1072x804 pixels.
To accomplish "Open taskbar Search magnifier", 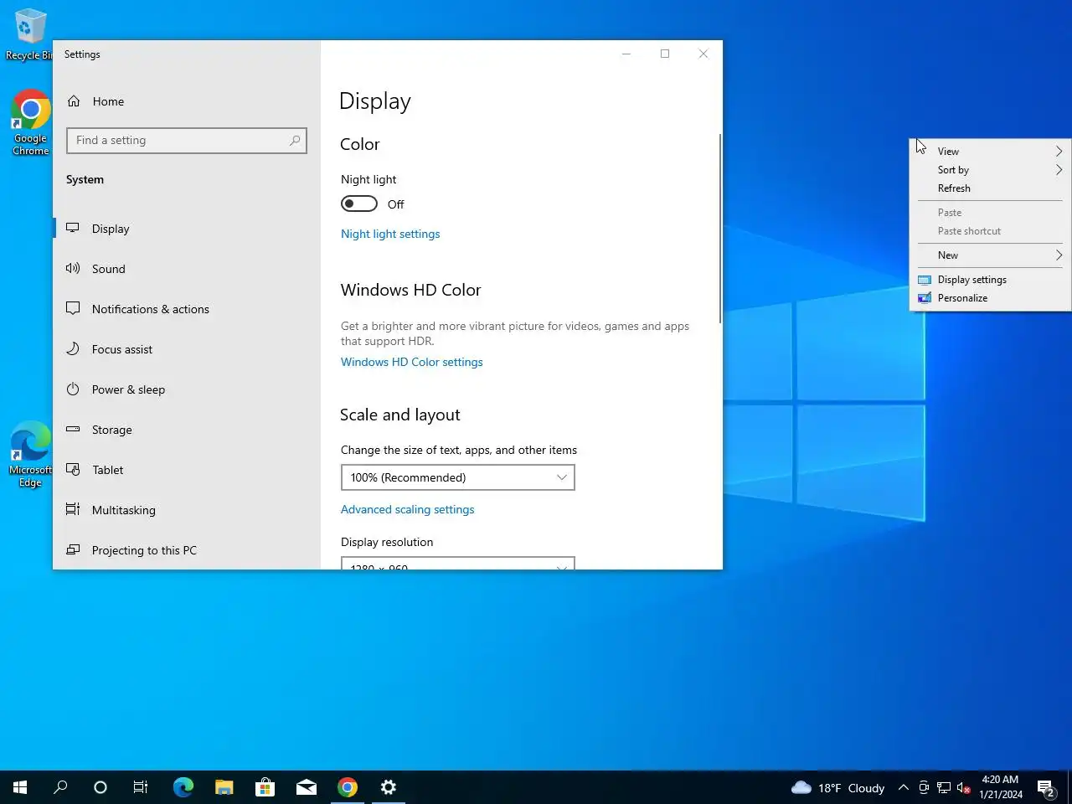I will (x=60, y=787).
